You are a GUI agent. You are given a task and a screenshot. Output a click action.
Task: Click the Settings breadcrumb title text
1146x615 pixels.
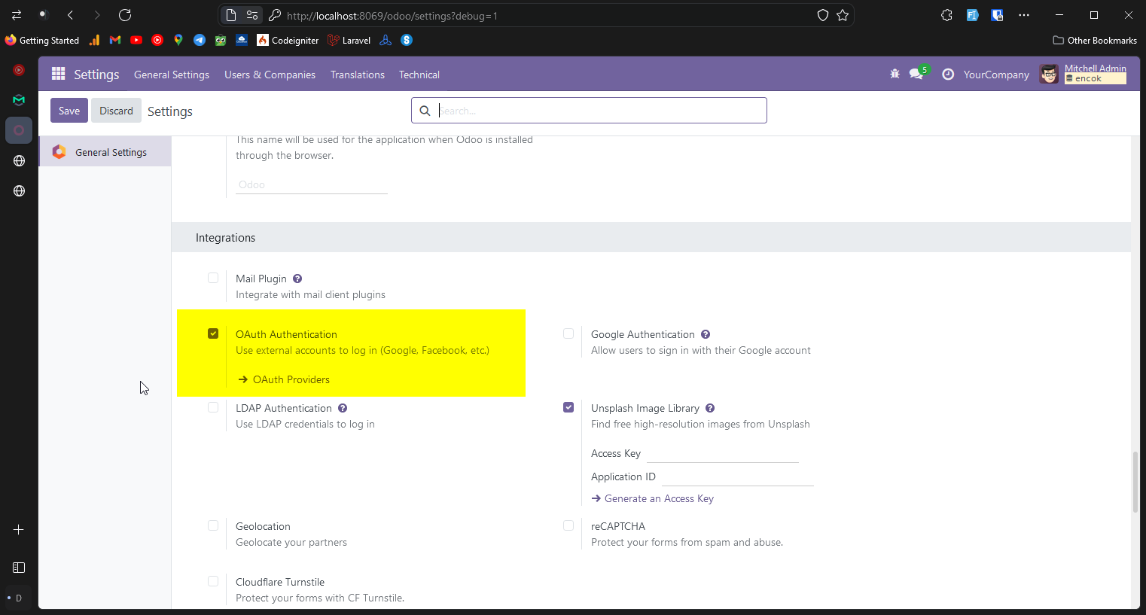pyautogui.click(x=170, y=111)
